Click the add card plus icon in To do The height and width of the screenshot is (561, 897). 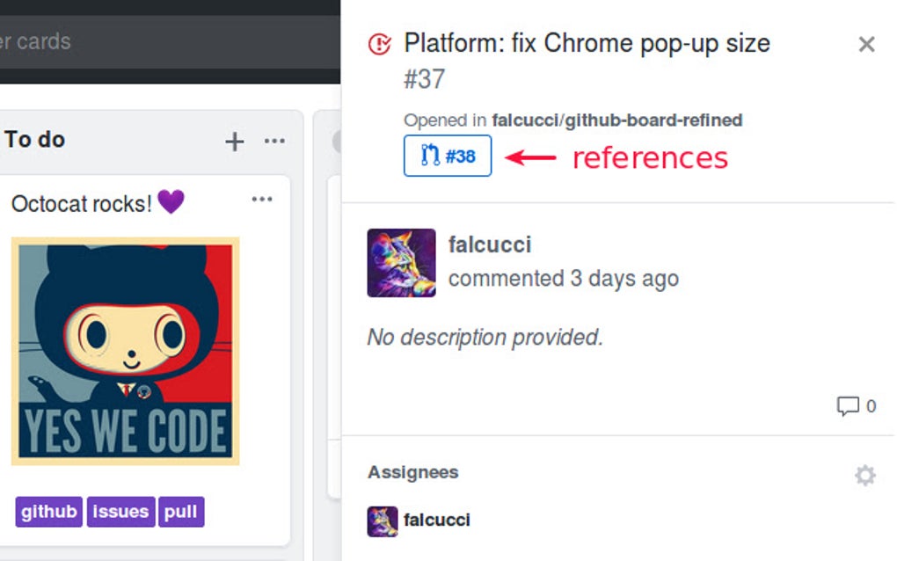[234, 141]
